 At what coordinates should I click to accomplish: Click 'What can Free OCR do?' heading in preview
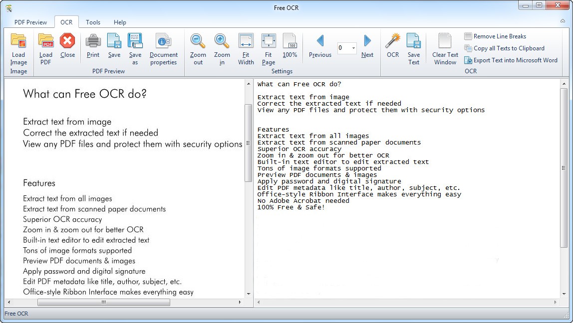pyautogui.click(x=85, y=94)
